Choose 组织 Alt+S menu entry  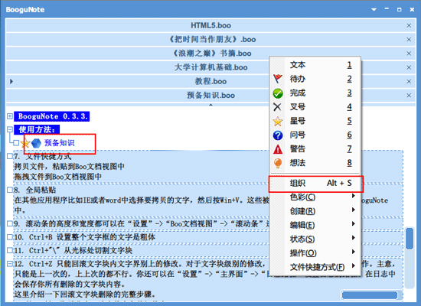click(x=315, y=184)
